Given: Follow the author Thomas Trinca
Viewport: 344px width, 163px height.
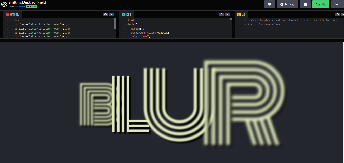Looking at the screenshot, I should tap(31, 6).
